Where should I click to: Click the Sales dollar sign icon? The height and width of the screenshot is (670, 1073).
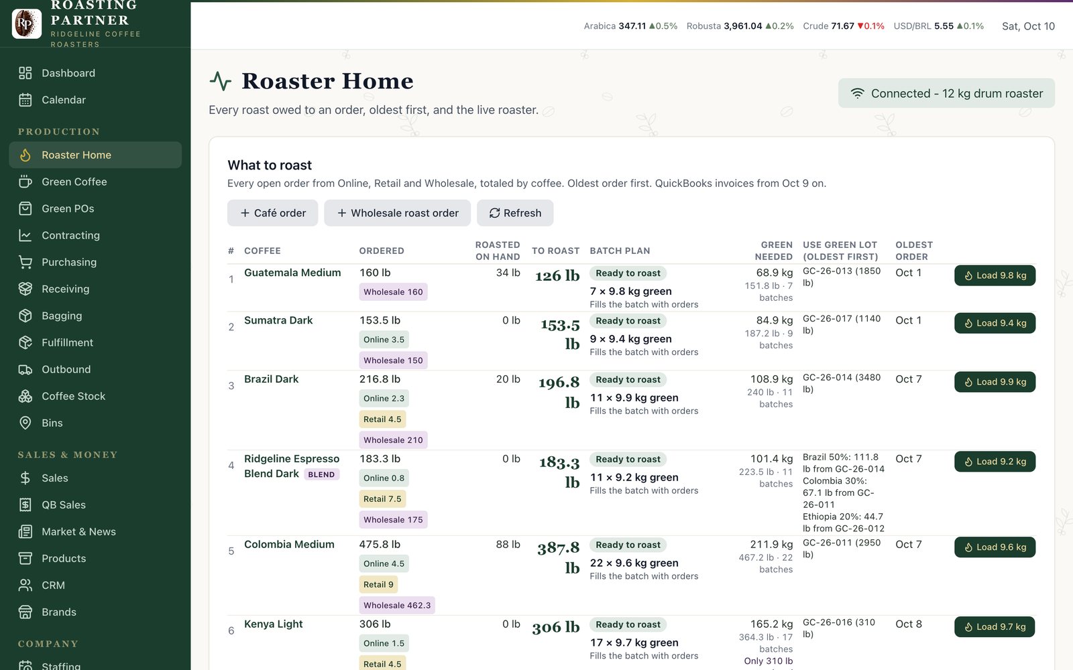tap(25, 478)
